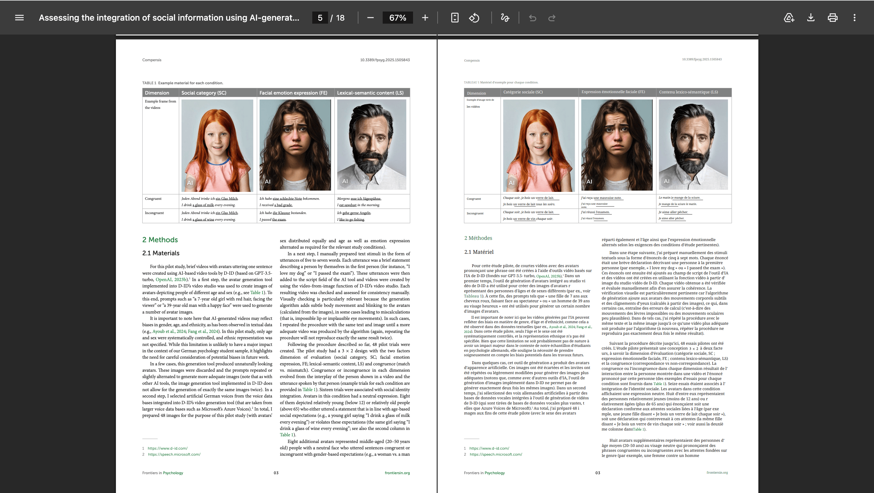The height and width of the screenshot is (493, 874).
Task: Open https://www.d-id.com/ footnote on right page
Action: [x=489, y=448]
